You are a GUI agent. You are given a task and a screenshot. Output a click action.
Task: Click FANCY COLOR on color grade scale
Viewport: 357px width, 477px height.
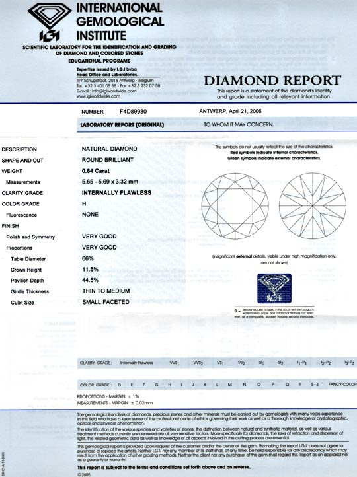342,385
